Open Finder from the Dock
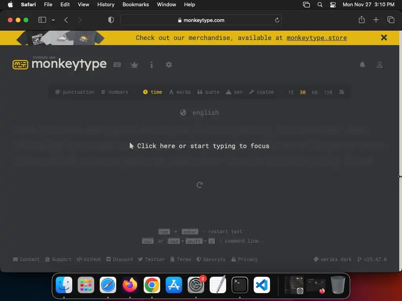Image resolution: width=402 pixels, height=301 pixels. tap(64, 285)
